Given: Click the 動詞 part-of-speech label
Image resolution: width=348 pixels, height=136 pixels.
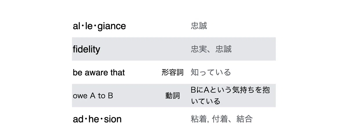Looking at the screenshot, I should 173,96.
